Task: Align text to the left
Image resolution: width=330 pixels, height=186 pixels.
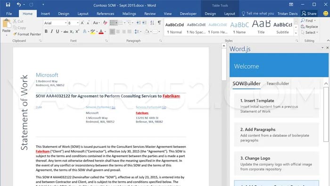Action: pos(112,32)
